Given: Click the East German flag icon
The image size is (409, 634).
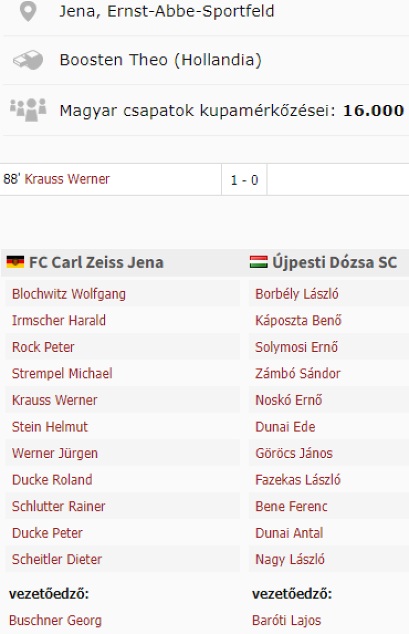Looking at the screenshot, I should 15,262.
